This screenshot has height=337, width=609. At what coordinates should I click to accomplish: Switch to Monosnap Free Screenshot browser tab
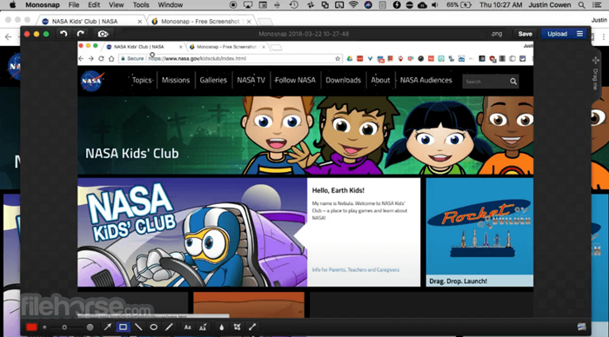point(200,22)
